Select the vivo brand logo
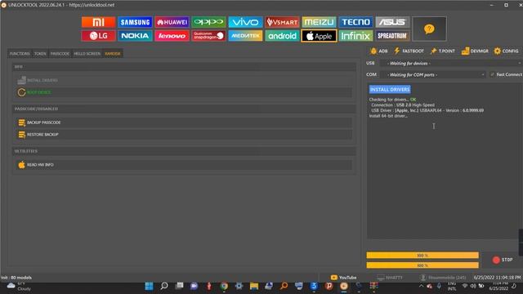Image resolution: width=523 pixels, height=294 pixels. point(245,22)
